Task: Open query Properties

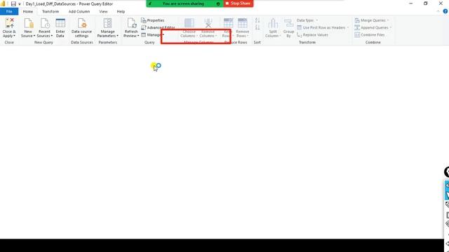Action: click(x=153, y=20)
